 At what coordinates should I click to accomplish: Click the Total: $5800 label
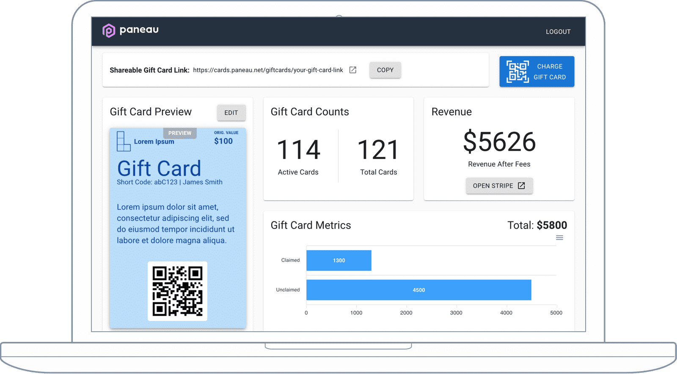tap(537, 225)
